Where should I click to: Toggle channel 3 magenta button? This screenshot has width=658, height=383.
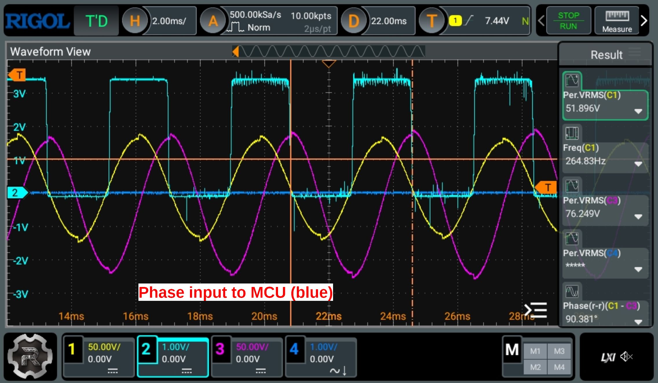(x=220, y=349)
